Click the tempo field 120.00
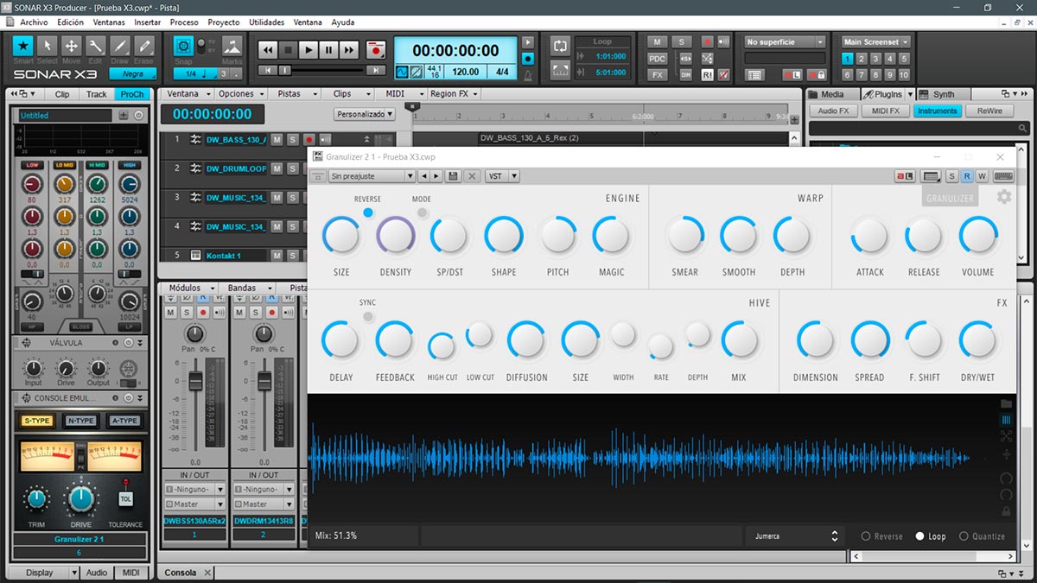This screenshot has width=1037, height=583. click(466, 73)
